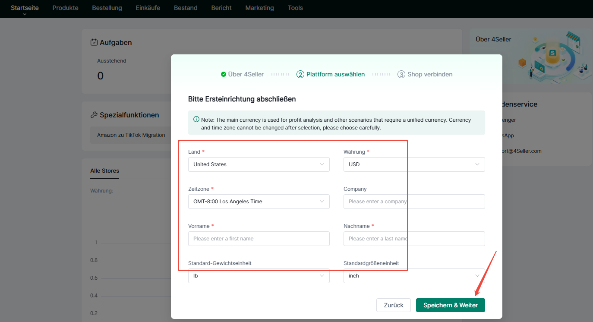Image resolution: width=593 pixels, height=322 pixels.
Task: Click the Speichern & Weiter button
Action: click(450, 305)
